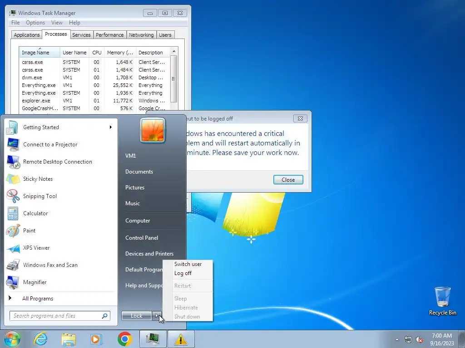Viewport: 465px width, 348px height.
Task: Open Music from Start menu
Action: 132,203
